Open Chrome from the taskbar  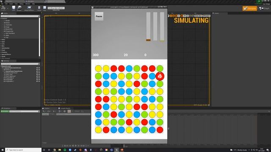[55, 150]
